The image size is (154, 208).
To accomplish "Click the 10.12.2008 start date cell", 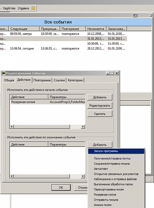I will pyautogui.click(x=96, y=34).
